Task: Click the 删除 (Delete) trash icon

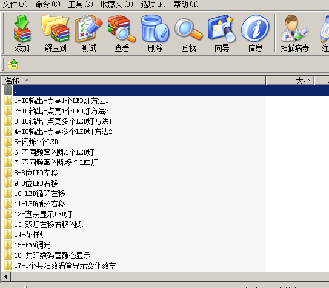Action: click(x=155, y=33)
